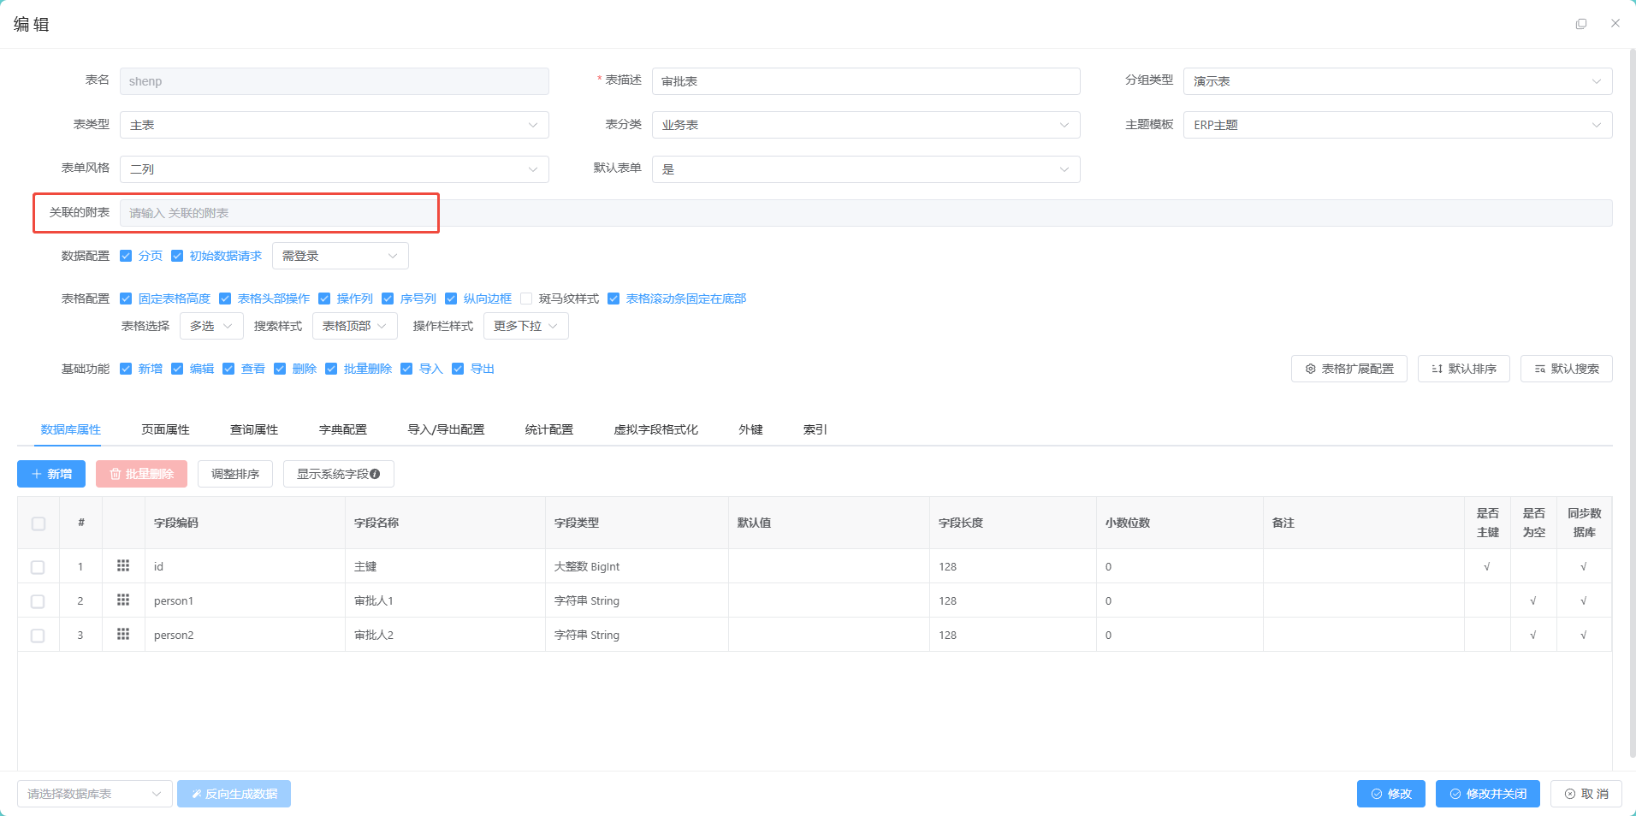Enable the 斑马纹样式 checkbox
Viewport: 1636px width, 816px height.
pyautogui.click(x=526, y=299)
